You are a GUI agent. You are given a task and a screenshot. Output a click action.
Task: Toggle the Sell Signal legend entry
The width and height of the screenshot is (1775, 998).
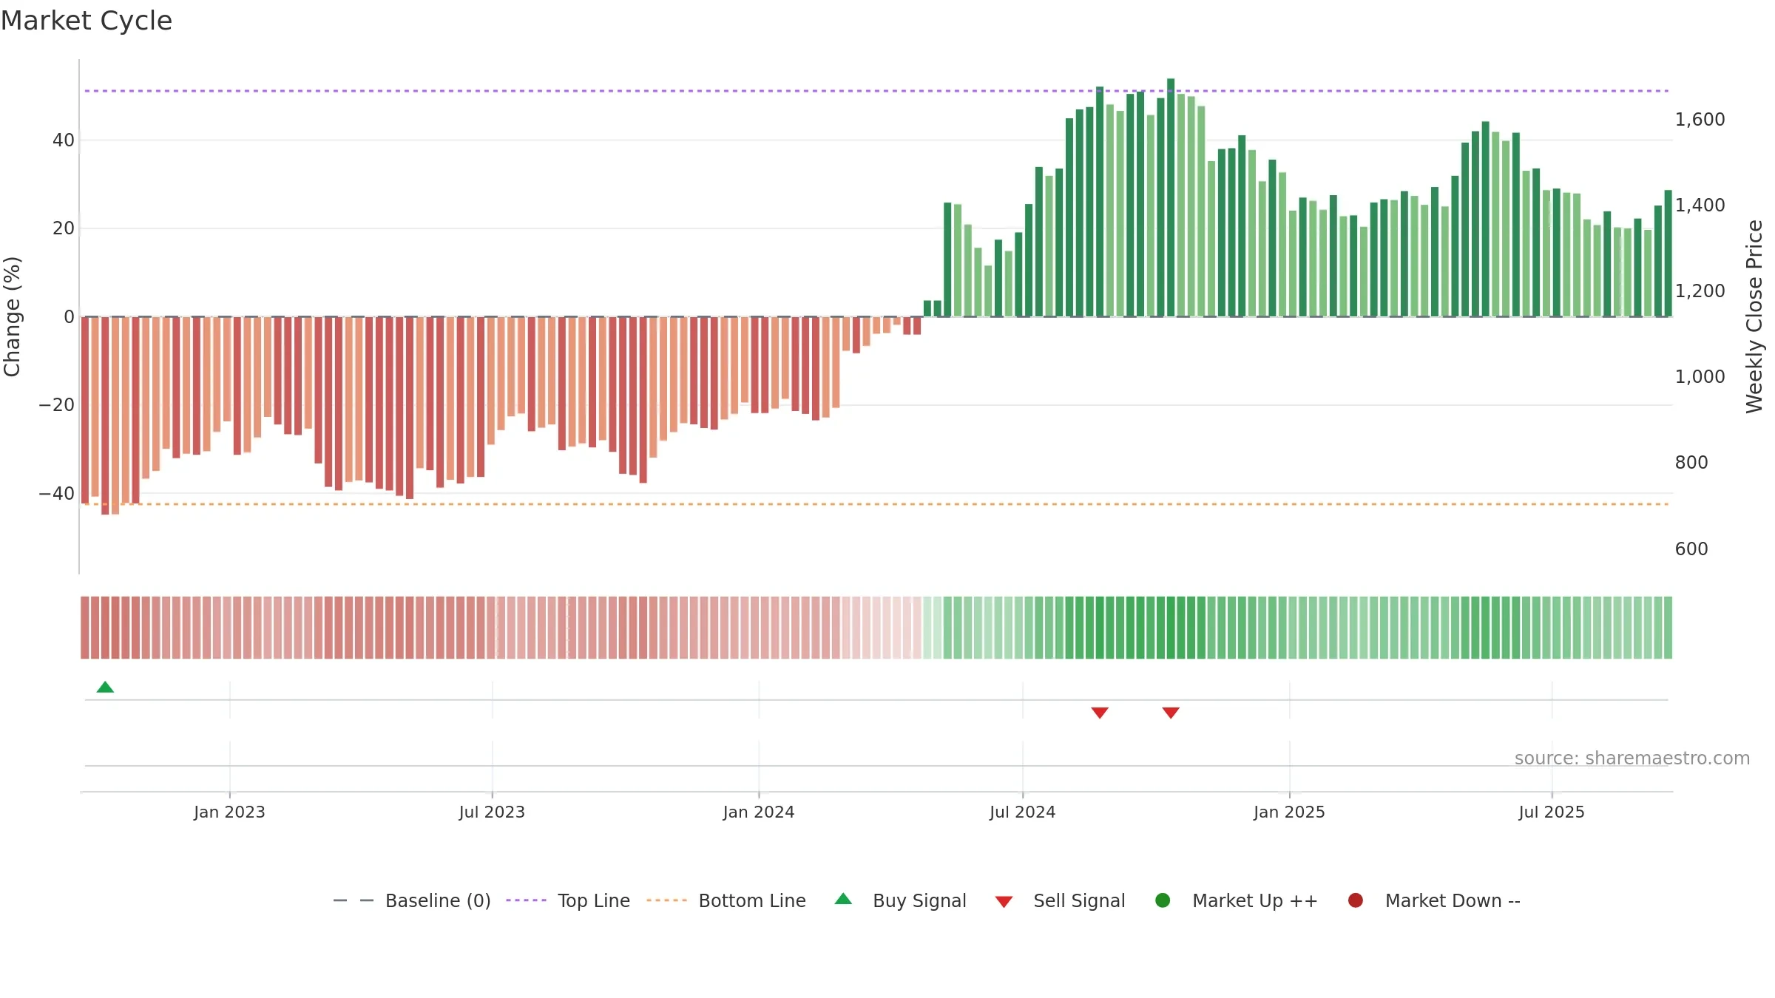[1060, 900]
